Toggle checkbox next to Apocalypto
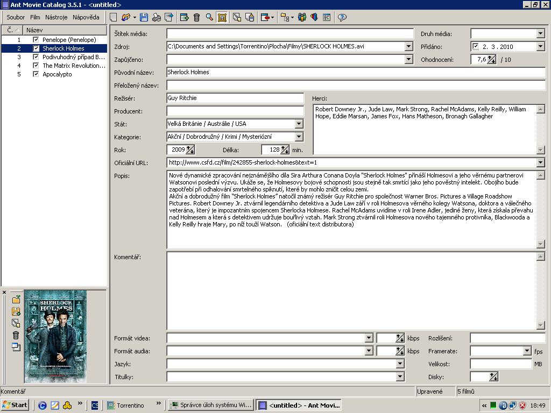This screenshot has width=551, height=413. (x=36, y=74)
